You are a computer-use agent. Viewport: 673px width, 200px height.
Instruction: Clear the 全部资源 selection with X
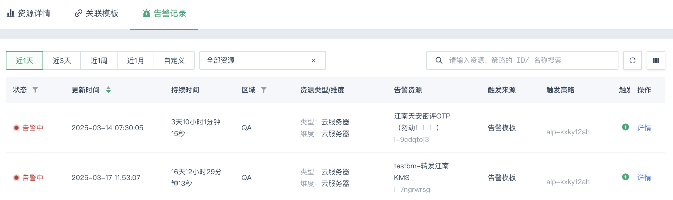314,60
